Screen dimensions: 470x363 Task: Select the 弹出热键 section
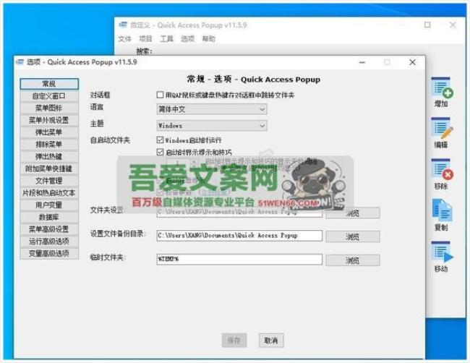49,156
